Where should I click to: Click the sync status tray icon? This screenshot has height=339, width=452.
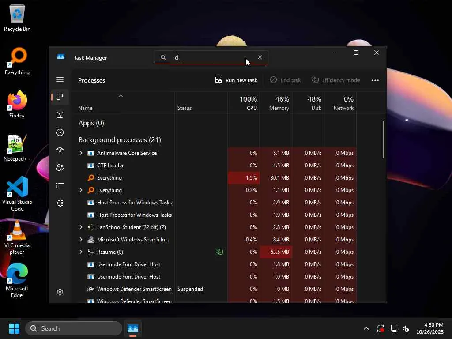(380, 328)
